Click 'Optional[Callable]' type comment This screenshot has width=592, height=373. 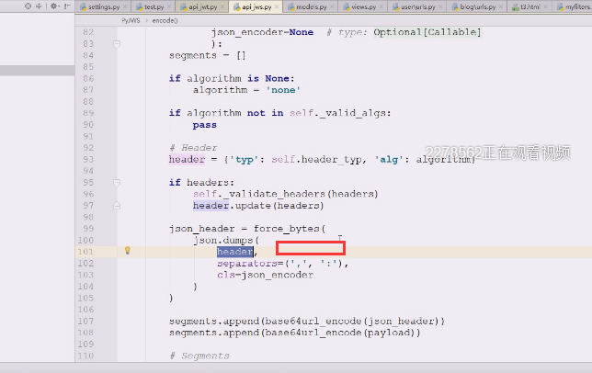tap(427, 32)
